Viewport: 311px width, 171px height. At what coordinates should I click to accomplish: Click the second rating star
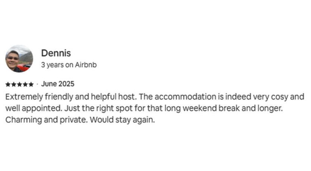pyautogui.click(x=13, y=84)
